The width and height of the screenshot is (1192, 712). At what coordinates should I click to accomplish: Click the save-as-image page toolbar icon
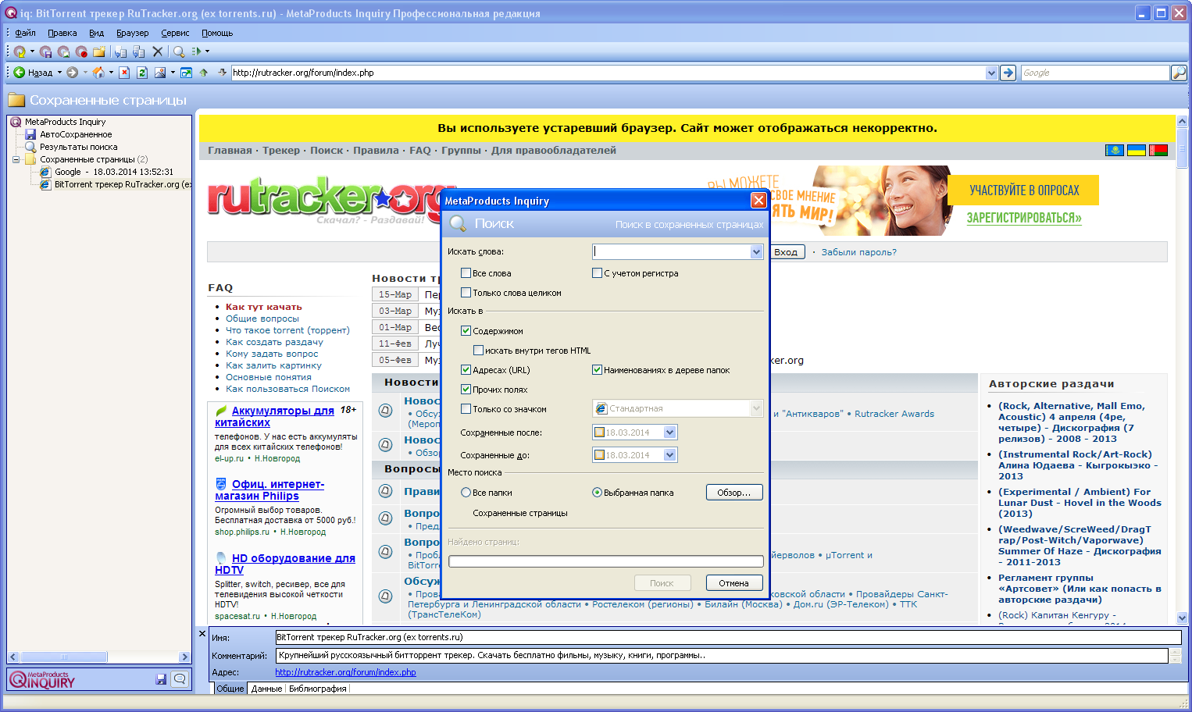64,52
